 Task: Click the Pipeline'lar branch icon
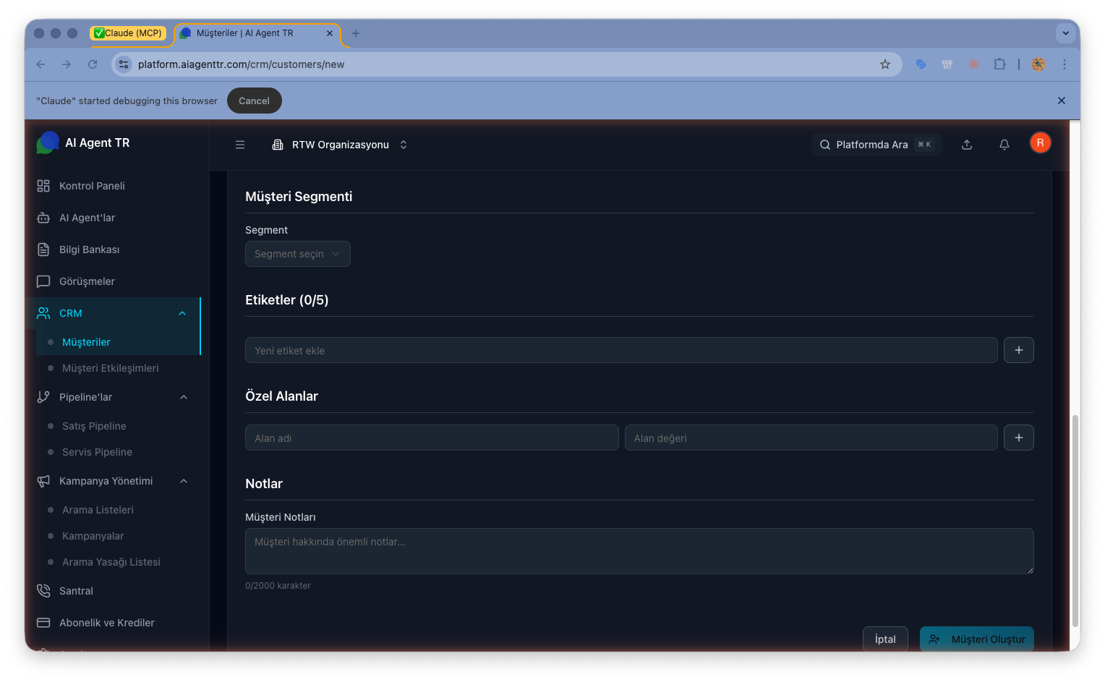(43, 397)
